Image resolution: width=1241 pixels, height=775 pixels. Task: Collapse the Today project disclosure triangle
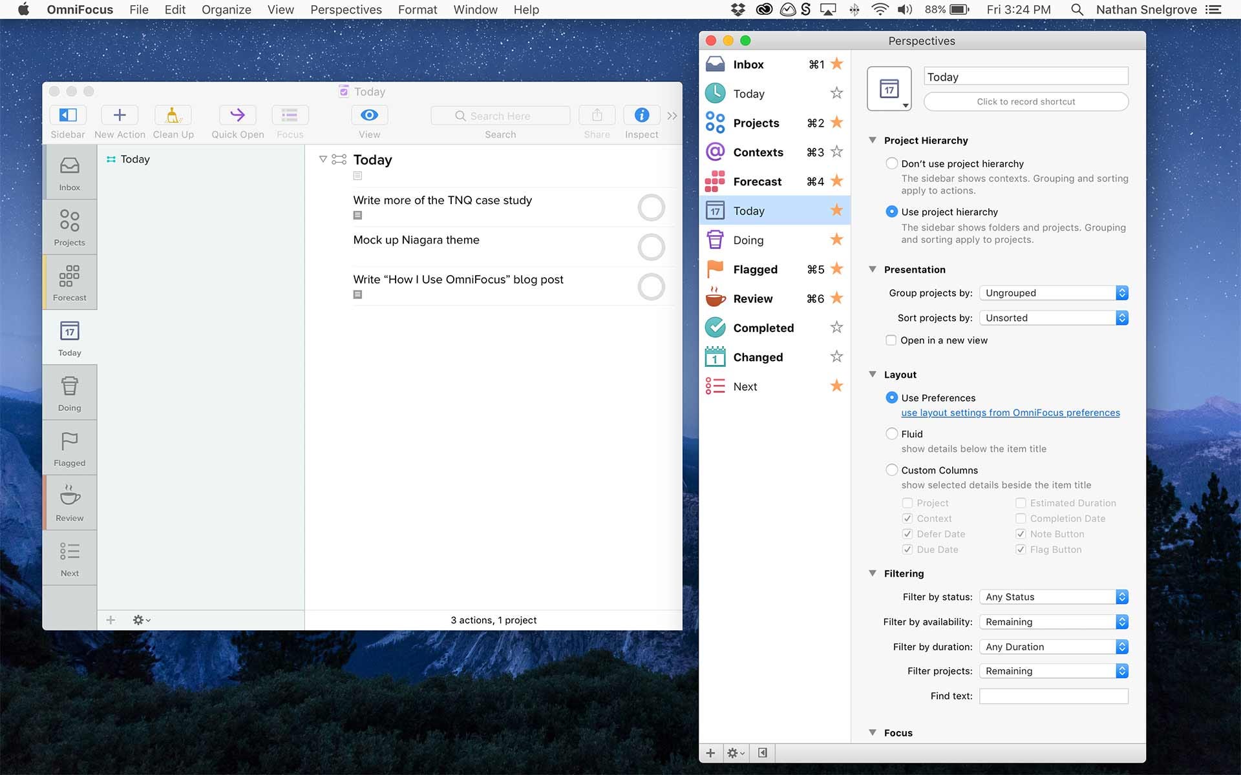coord(323,159)
